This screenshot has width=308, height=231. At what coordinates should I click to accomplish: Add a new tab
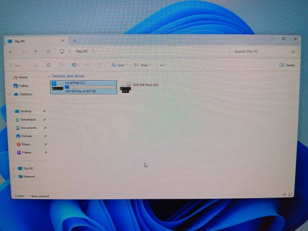[74, 41]
